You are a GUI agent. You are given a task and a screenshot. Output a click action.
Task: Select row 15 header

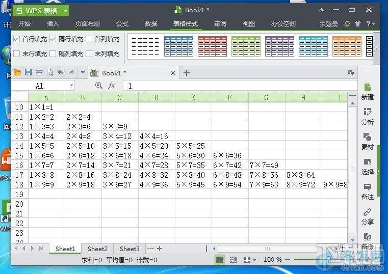point(19,155)
